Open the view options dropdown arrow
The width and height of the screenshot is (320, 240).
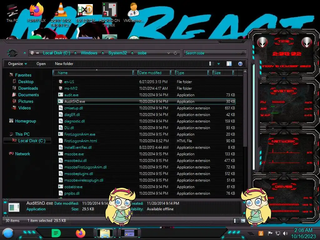(218, 64)
